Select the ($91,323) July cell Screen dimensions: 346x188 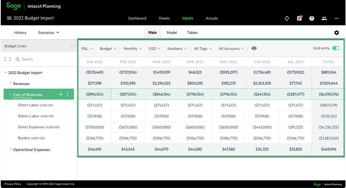(x=295, y=127)
